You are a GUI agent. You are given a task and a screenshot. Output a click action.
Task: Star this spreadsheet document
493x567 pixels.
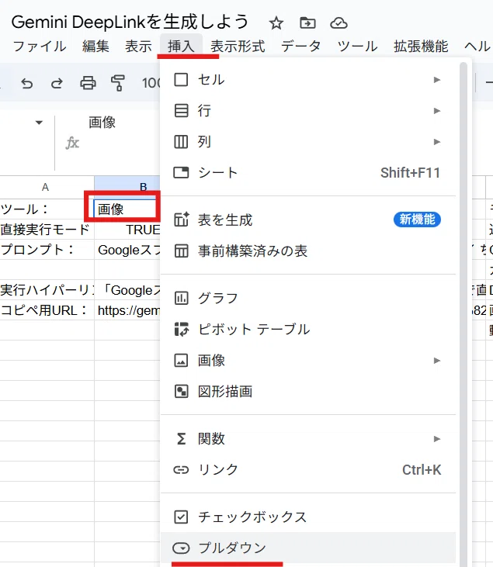[276, 23]
